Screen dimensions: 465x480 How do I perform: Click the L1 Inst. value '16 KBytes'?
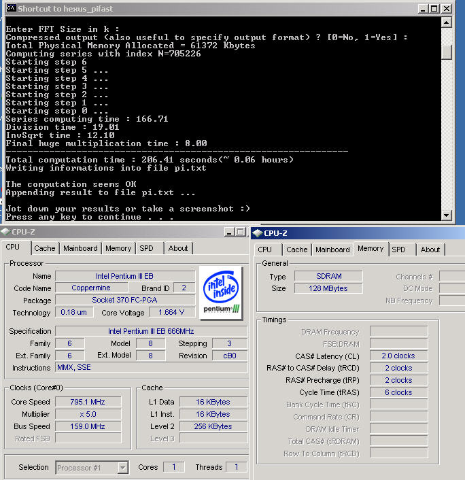tap(213, 414)
